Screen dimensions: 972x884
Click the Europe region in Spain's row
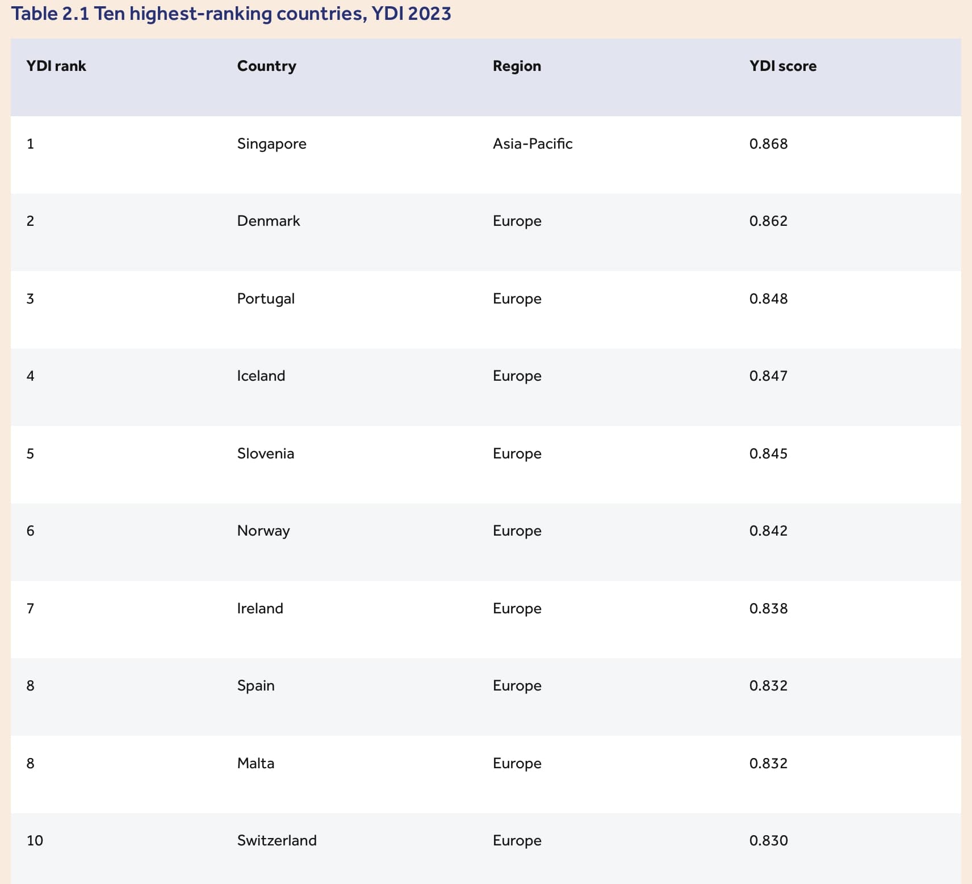tap(517, 686)
